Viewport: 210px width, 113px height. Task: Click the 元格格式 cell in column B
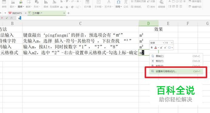tap(11, 53)
